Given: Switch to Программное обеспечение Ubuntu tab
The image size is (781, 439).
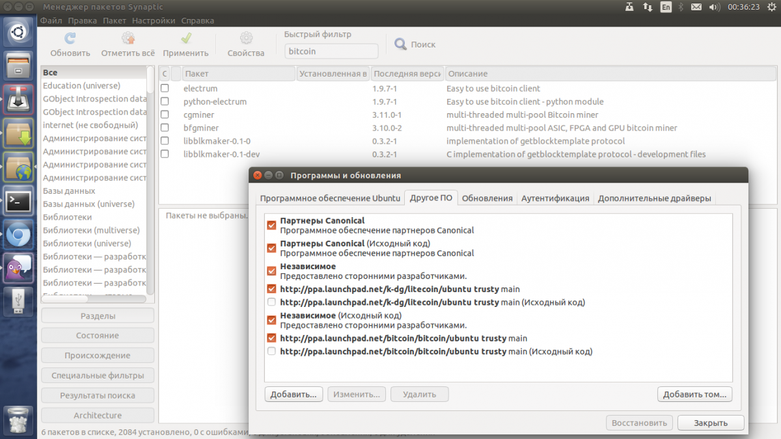Looking at the screenshot, I should (330, 198).
